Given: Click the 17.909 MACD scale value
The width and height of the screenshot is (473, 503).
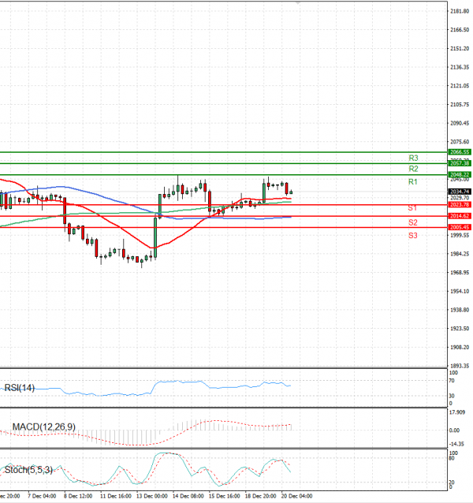Looking at the screenshot, I should [457, 412].
